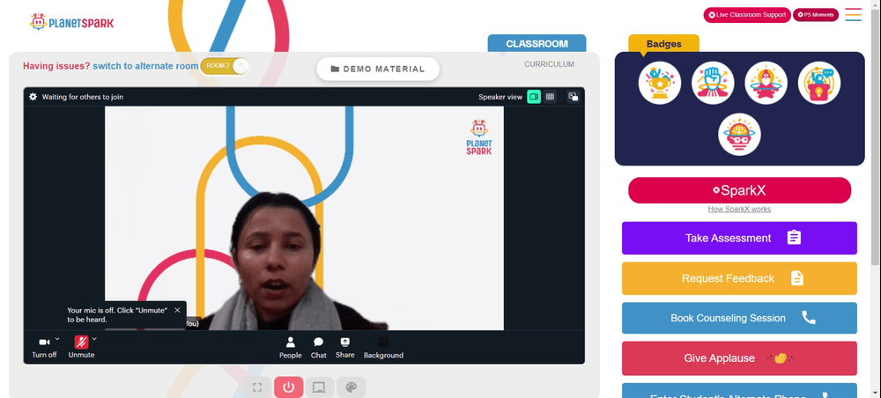Start screen Share

point(345,348)
